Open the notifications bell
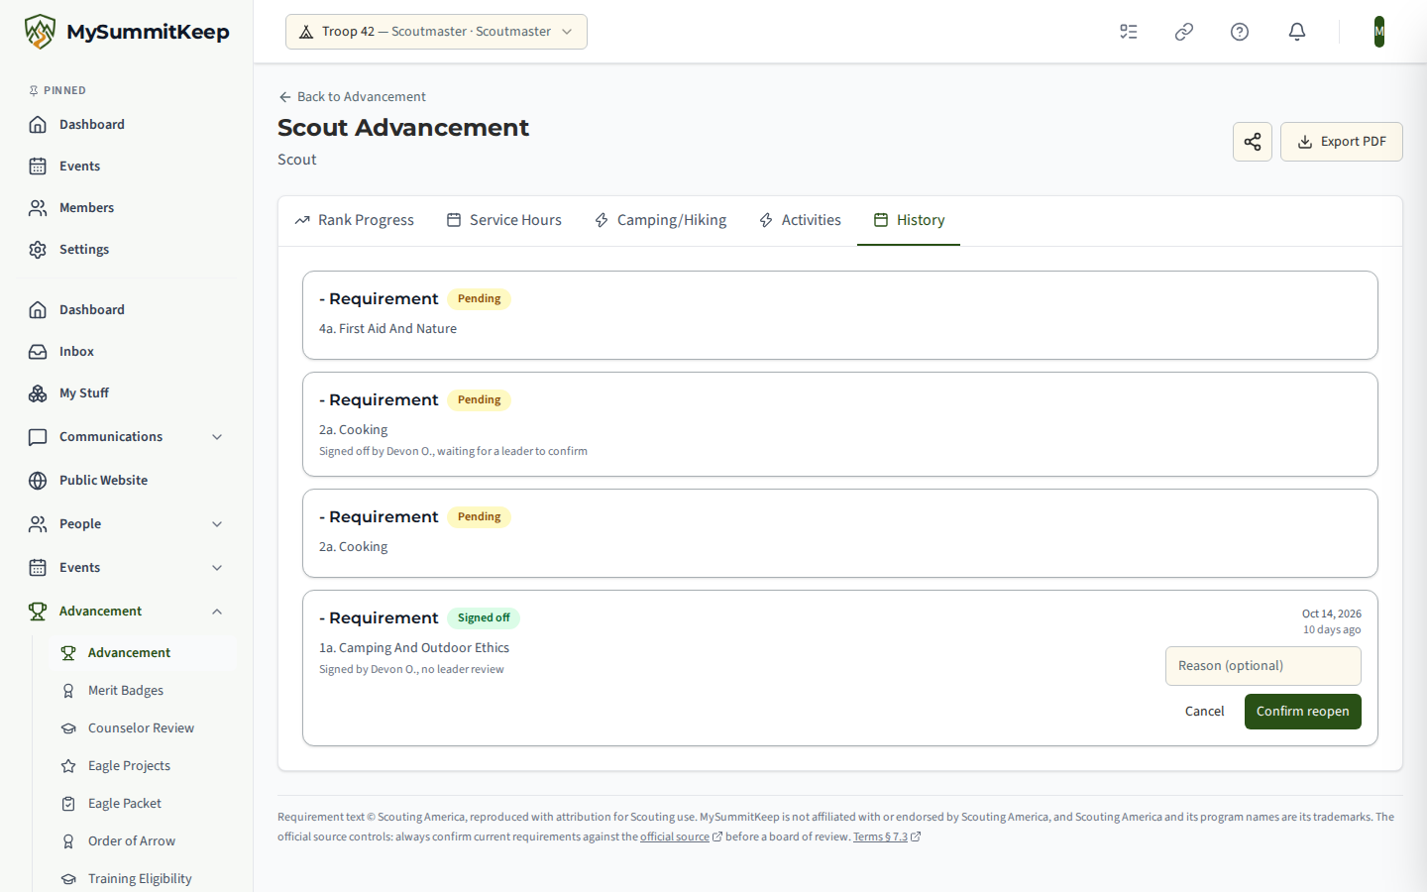The image size is (1427, 892). (1297, 32)
